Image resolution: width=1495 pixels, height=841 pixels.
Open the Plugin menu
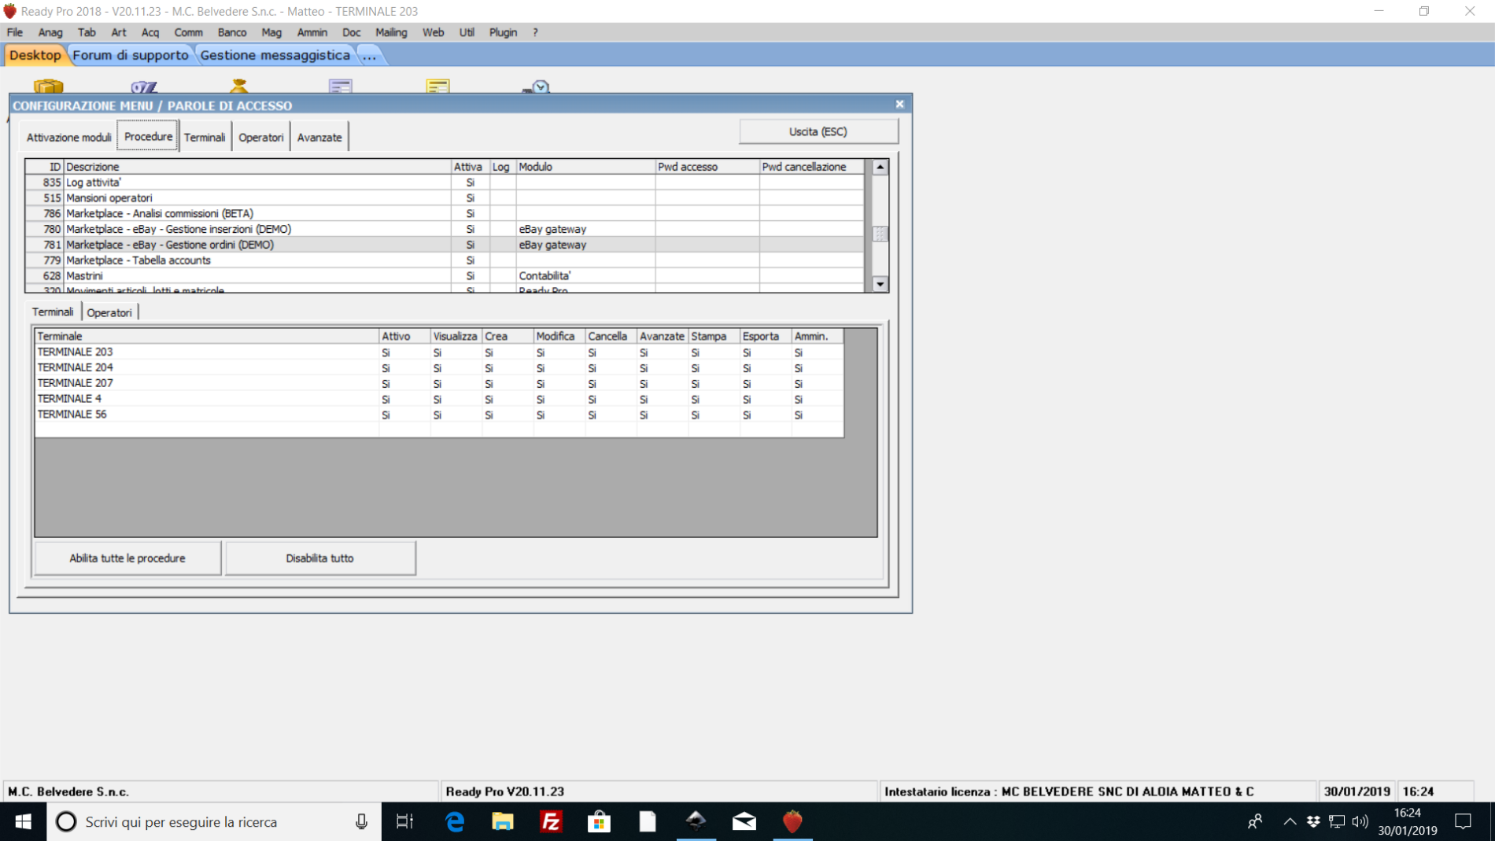click(503, 32)
